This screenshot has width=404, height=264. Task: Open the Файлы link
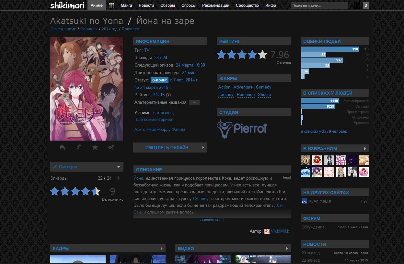point(179,130)
